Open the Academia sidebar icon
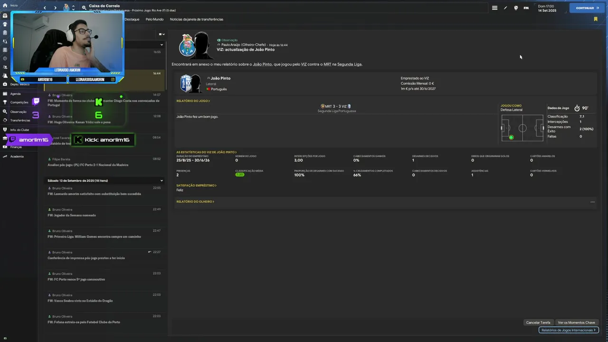The height and width of the screenshot is (342, 608). [x=5, y=156]
